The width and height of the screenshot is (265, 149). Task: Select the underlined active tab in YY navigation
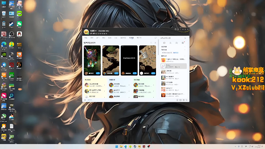(131, 38)
